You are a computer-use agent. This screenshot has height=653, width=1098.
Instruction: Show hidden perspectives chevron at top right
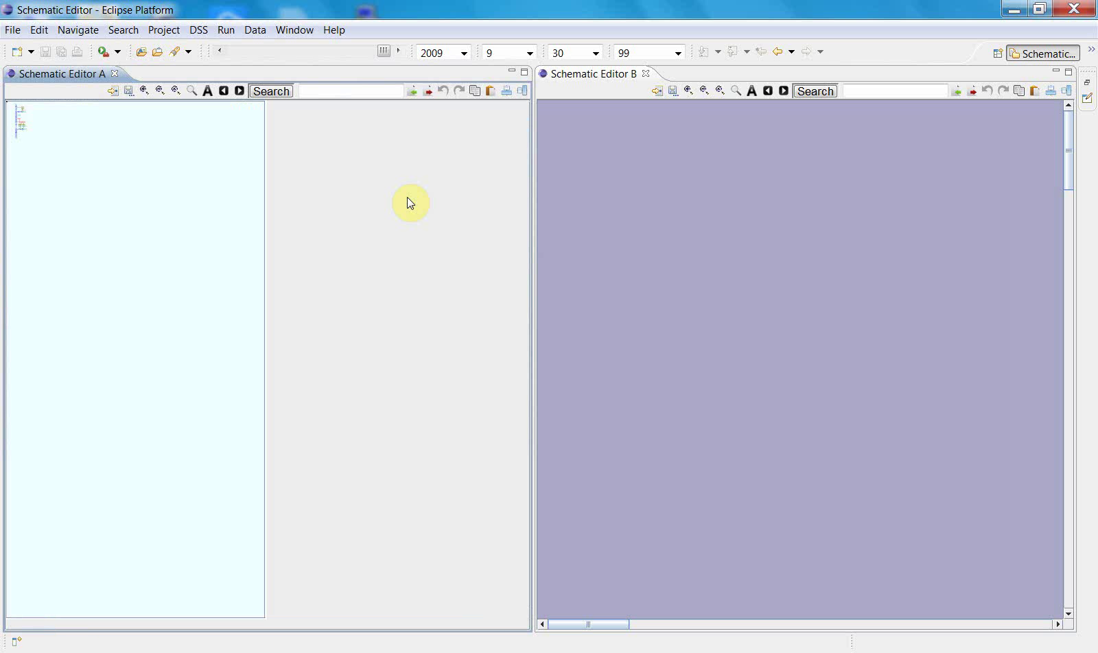1091,49
